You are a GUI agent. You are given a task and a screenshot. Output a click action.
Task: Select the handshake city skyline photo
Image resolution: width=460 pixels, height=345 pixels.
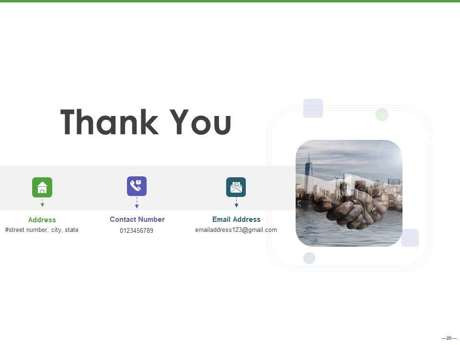pyautogui.click(x=349, y=193)
